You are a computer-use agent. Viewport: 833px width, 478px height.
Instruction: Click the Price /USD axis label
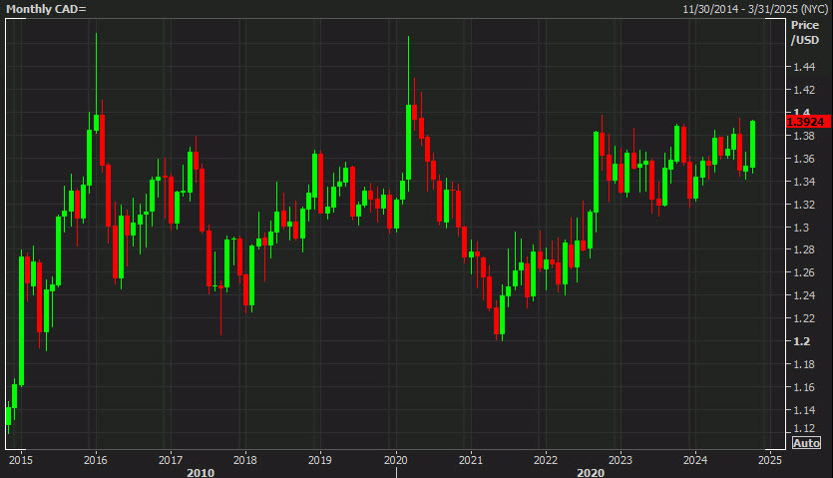pyautogui.click(x=805, y=33)
